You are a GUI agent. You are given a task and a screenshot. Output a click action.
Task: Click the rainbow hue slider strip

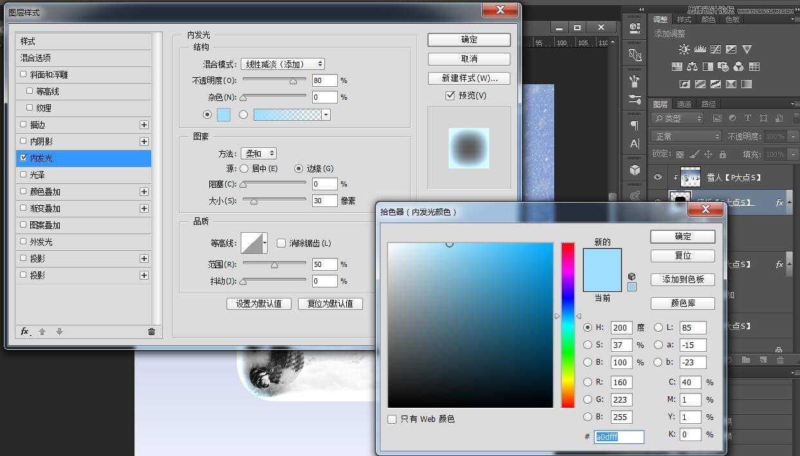[x=567, y=325]
